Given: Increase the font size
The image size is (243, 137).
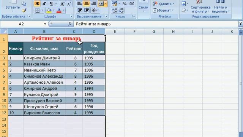Looking at the screenshot, I should point(62,3).
